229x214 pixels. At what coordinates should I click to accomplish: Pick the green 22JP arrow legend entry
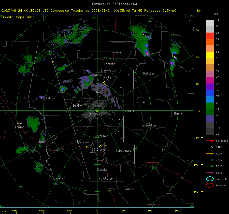(210, 166)
